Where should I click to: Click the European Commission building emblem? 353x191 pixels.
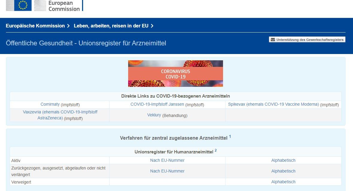click(40, 5)
